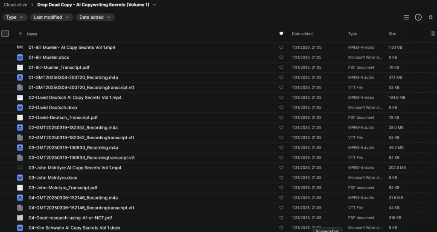
Task: Click file icon for 03-GMT20250319-130933_Recordingtranscript.vtt
Action: tap(20, 158)
